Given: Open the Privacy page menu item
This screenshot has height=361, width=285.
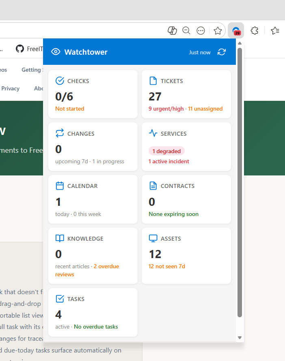Looking at the screenshot, I should tap(11, 88).
